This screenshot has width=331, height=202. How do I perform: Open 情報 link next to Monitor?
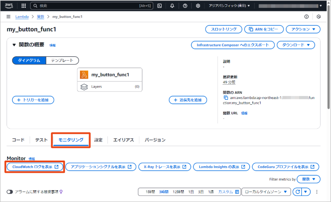[x=32, y=159]
